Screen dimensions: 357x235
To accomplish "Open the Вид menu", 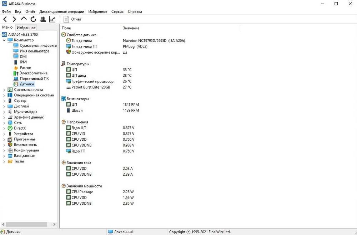I will click(18, 12).
